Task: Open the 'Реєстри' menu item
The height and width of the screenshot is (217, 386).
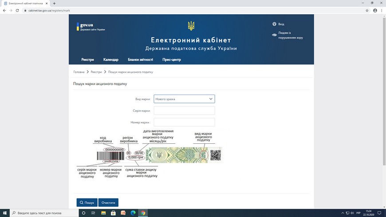Action: click(x=87, y=60)
